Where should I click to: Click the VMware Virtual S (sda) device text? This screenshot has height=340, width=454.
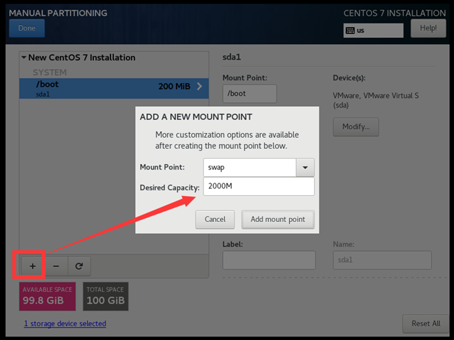(375, 100)
